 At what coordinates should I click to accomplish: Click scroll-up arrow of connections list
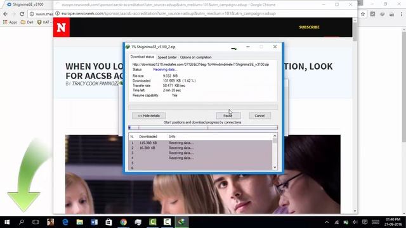(x=275, y=136)
